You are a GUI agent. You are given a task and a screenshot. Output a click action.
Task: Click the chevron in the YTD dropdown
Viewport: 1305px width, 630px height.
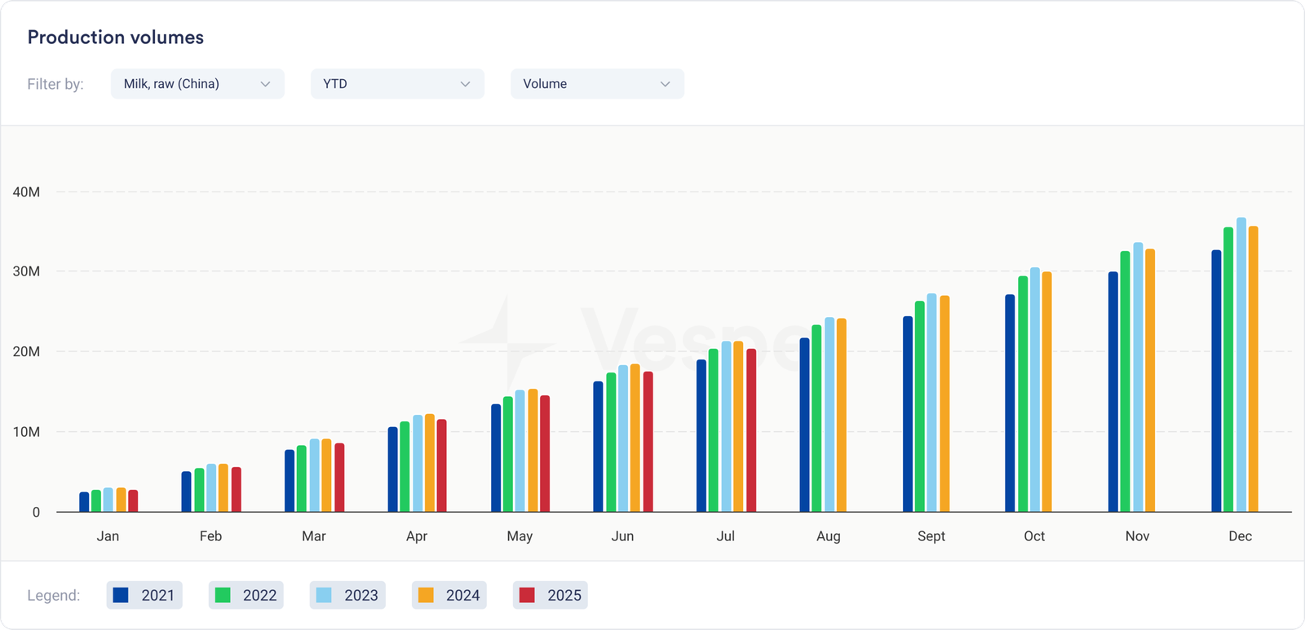click(x=465, y=84)
